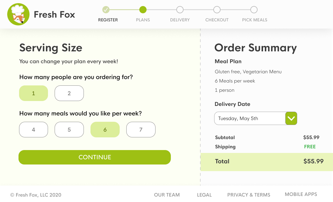The height and width of the screenshot is (202, 333).
Task: Choose 7 meals per week
Action: (141, 130)
